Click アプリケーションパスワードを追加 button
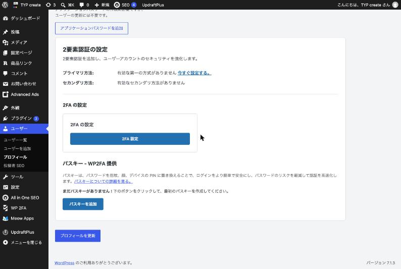This screenshot has height=269, width=401. click(91, 28)
